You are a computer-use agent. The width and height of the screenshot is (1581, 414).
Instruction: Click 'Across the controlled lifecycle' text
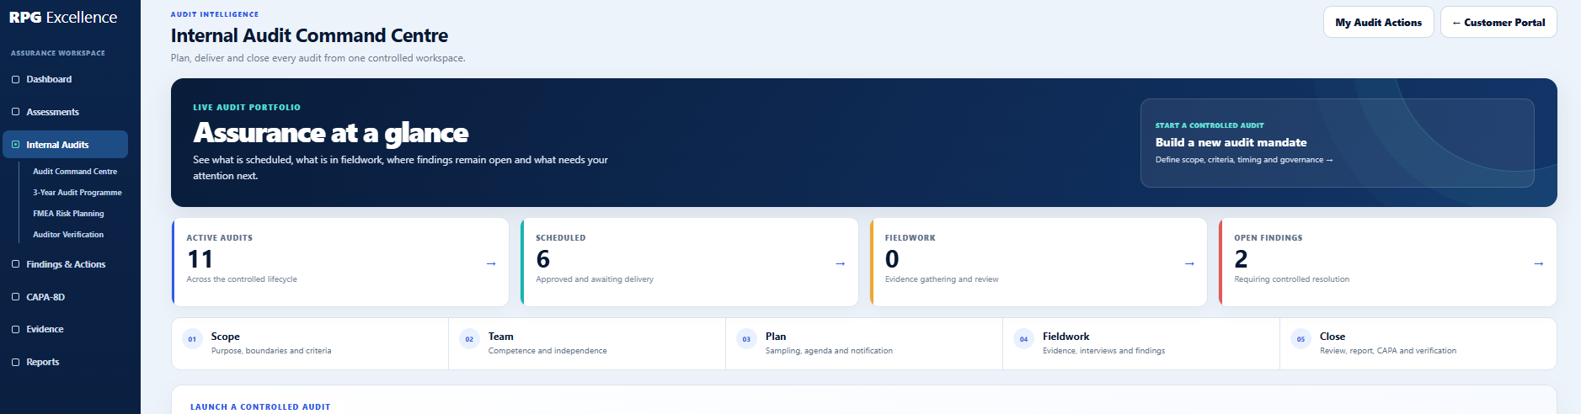pyautogui.click(x=242, y=279)
